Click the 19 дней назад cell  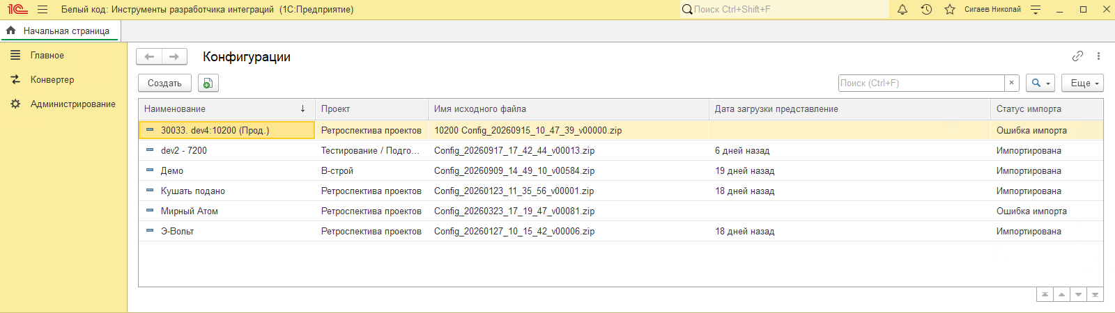(849, 170)
